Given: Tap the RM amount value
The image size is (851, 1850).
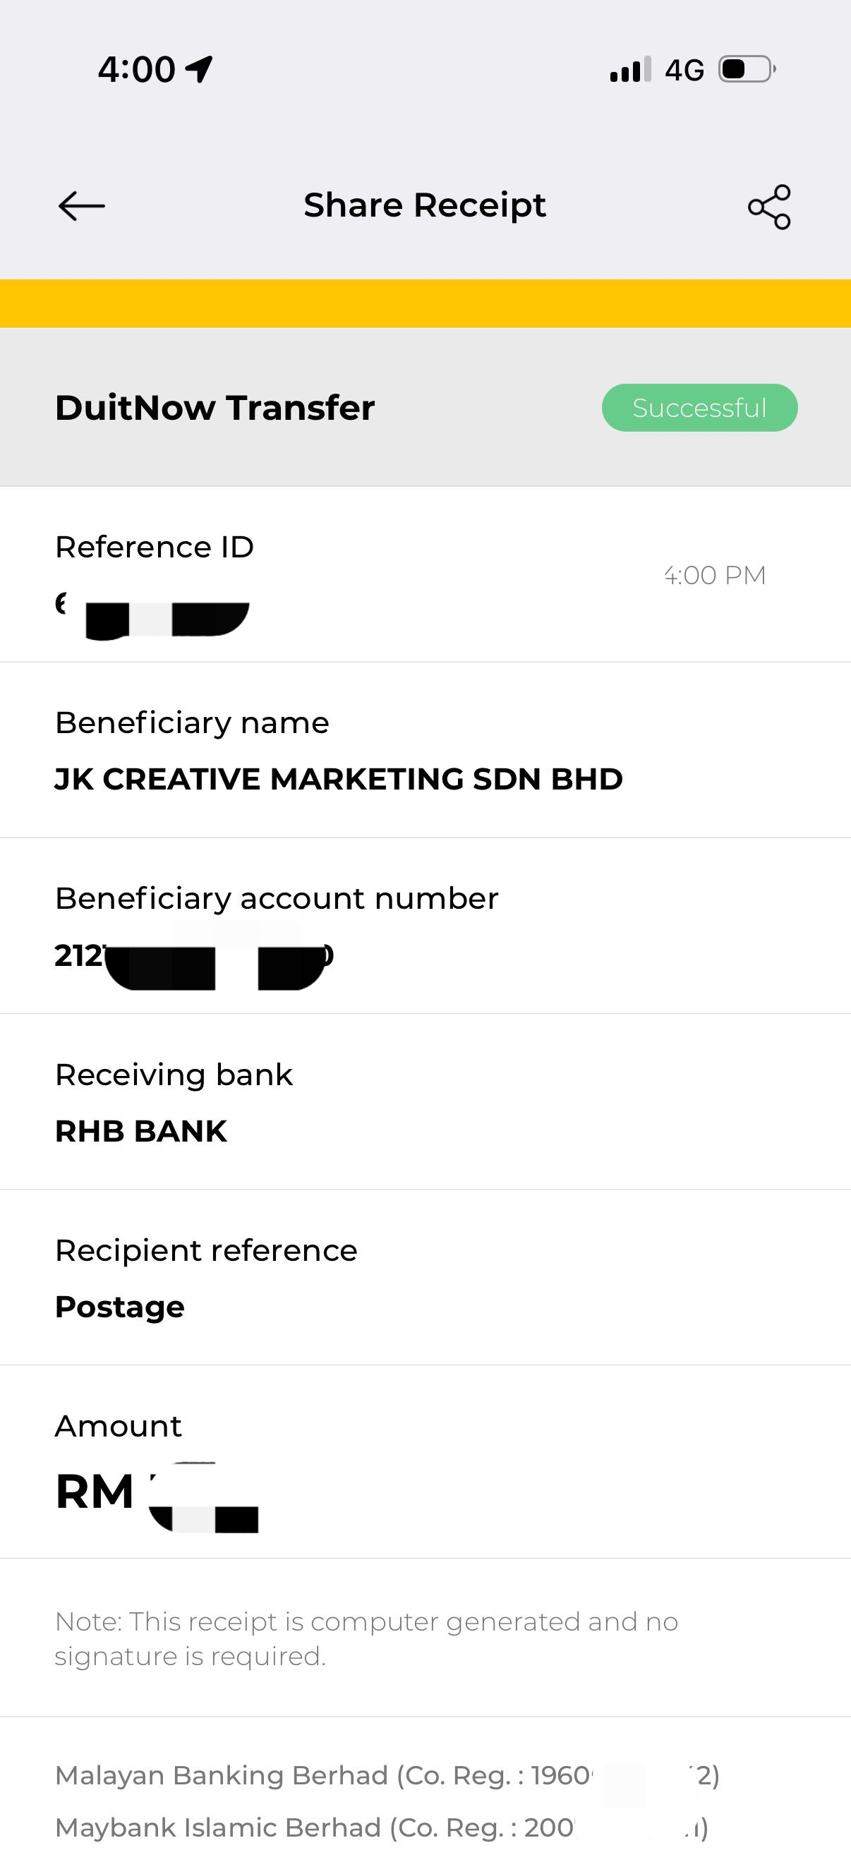Looking at the screenshot, I should pos(157,1494).
